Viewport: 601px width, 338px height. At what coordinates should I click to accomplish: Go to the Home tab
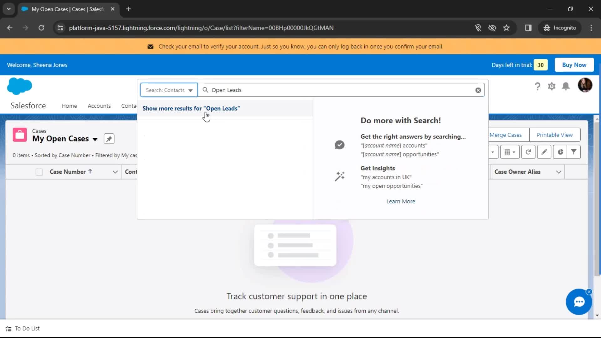tap(69, 106)
